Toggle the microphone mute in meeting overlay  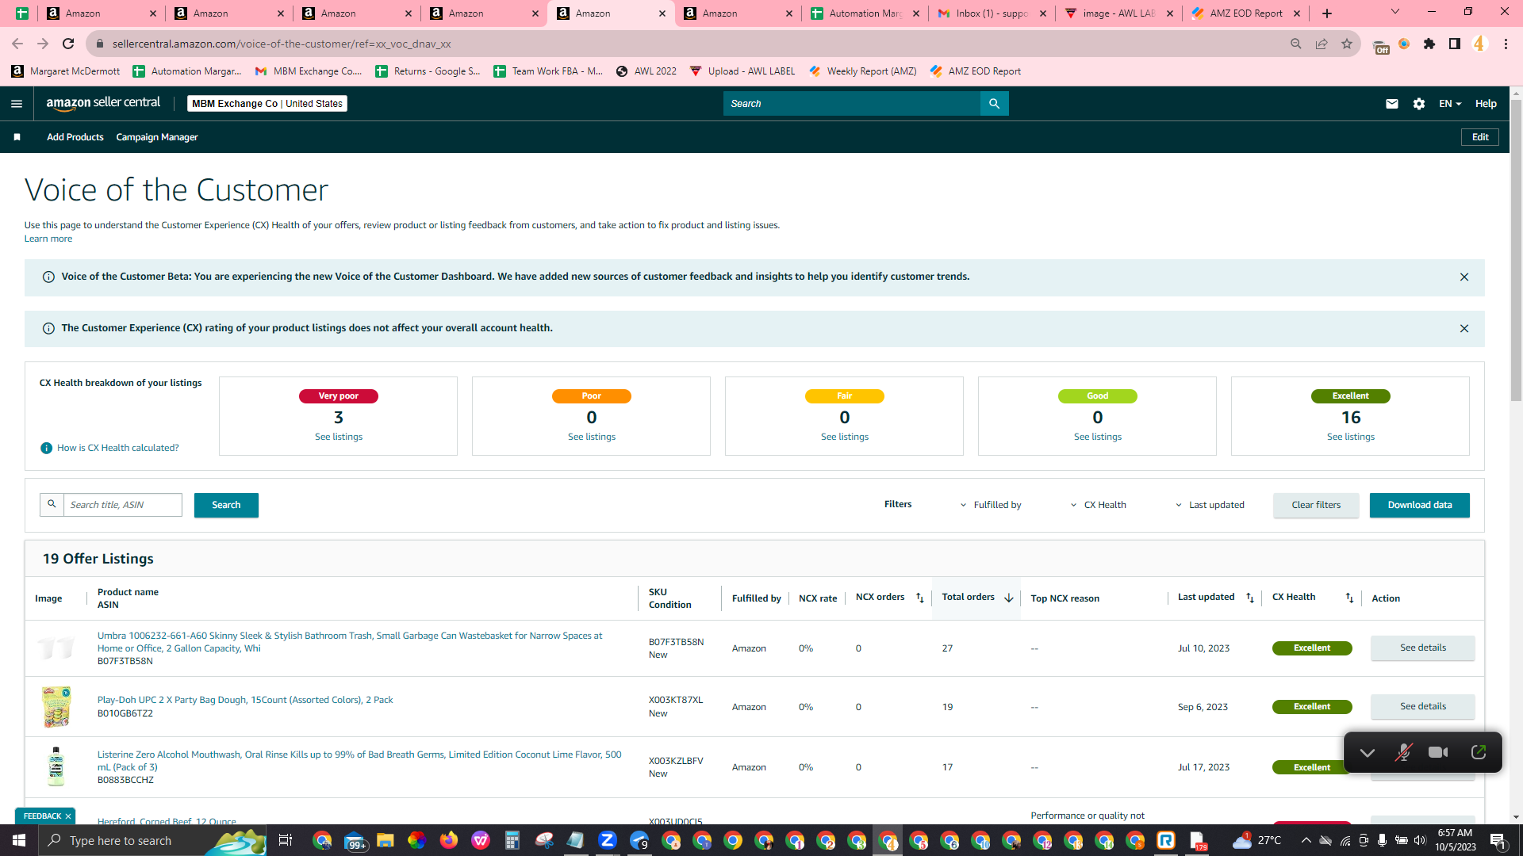[1404, 752]
